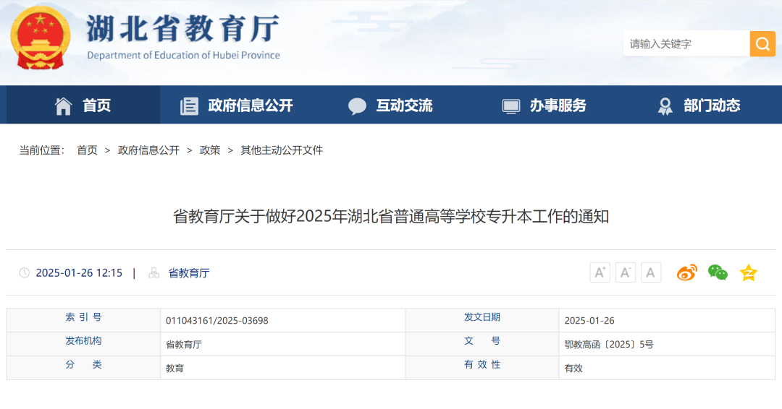Screen dimensions: 782x409
Task: Click the article title about 专升本工作
Action: pos(391,217)
